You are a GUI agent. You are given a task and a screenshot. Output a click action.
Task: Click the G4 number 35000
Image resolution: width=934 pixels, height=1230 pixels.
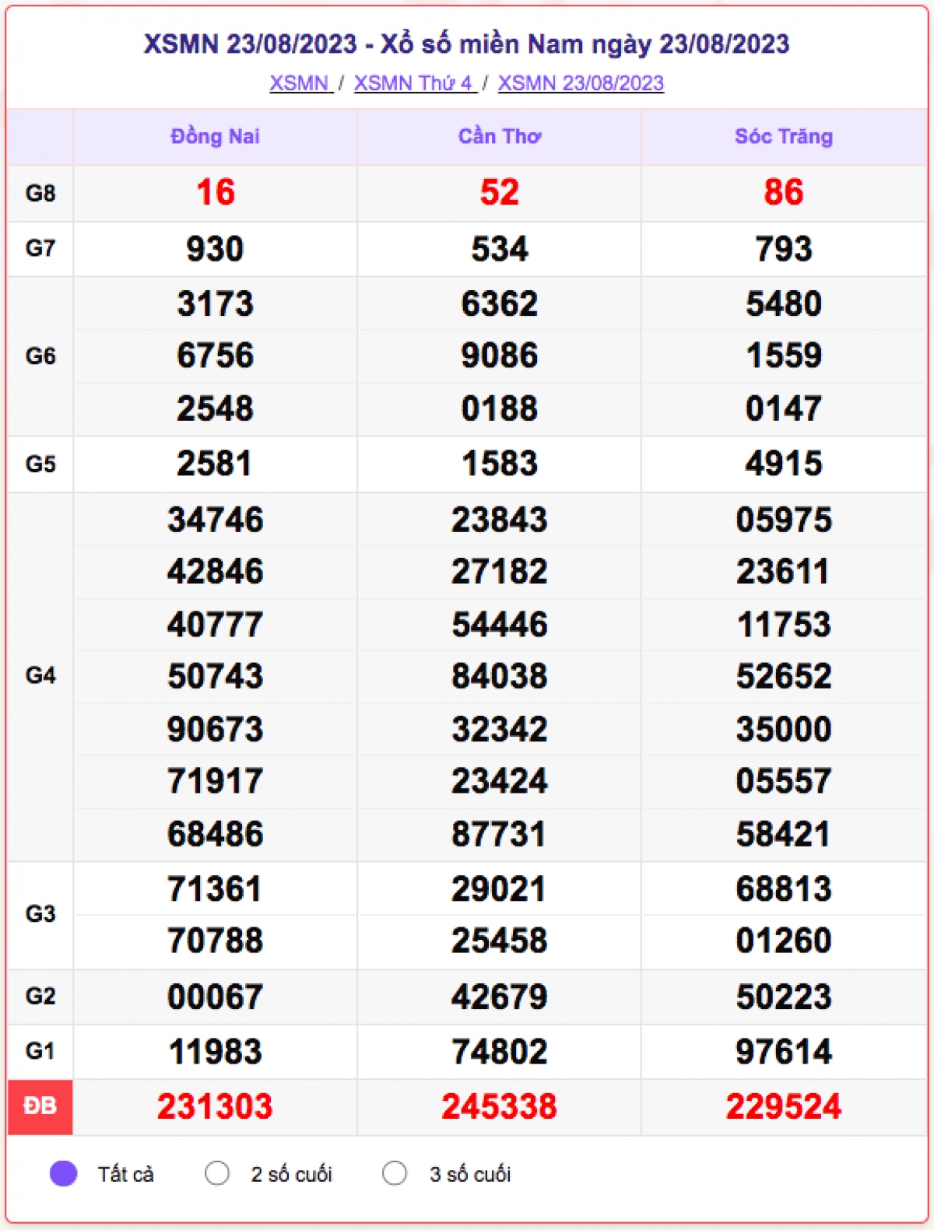pyautogui.click(x=784, y=730)
